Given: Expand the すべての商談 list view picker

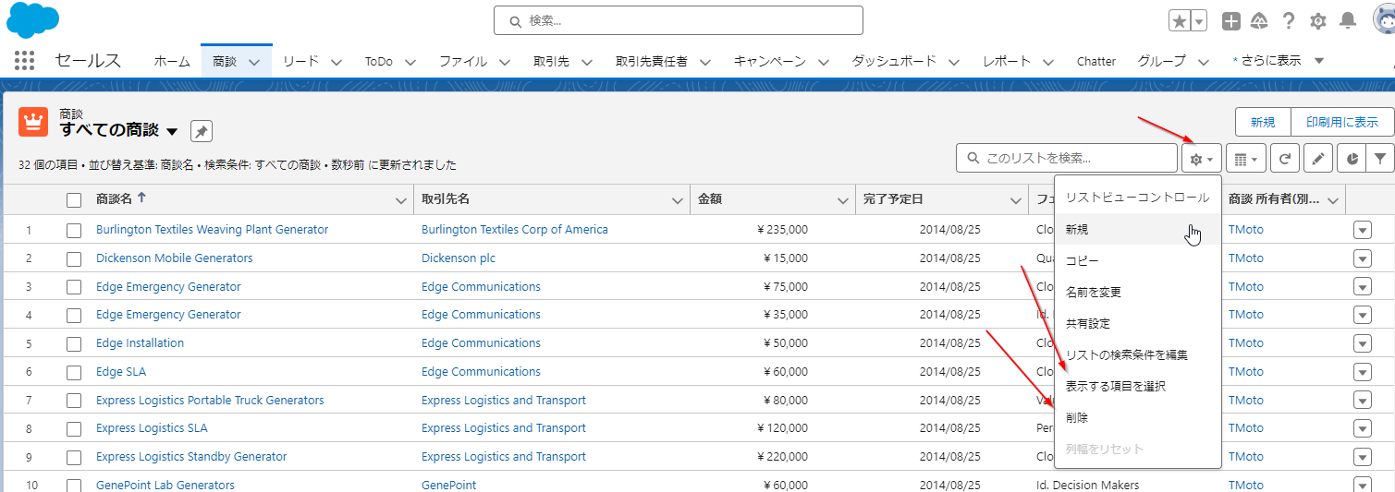Looking at the screenshot, I should coord(172,131).
